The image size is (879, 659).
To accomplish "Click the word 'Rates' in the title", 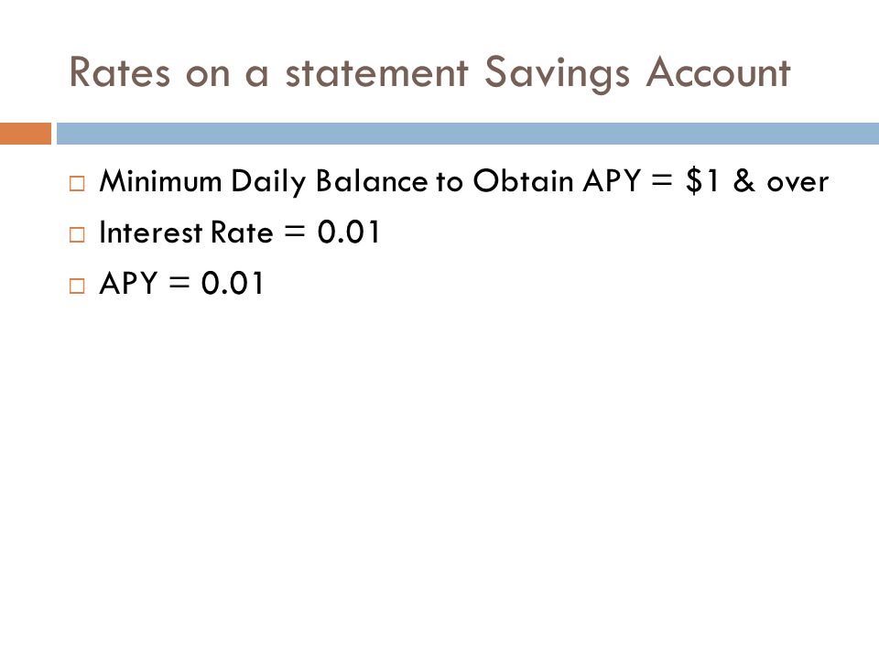I will point(119,73).
